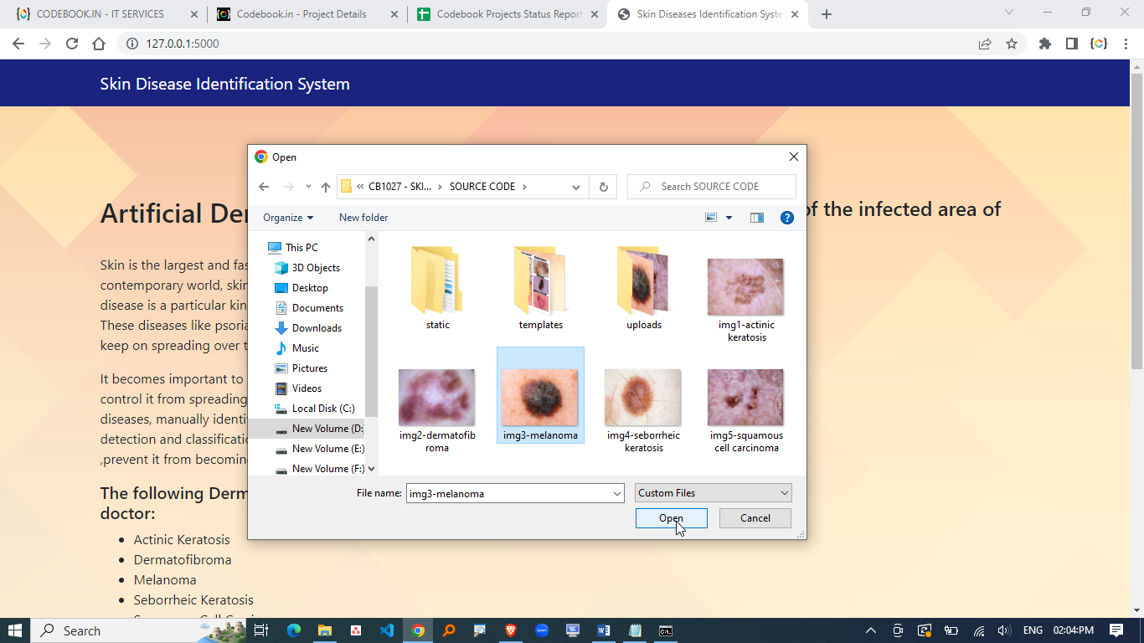Select 3D Objects in navigation pane
Screen dimensions: 1144x643
[307, 268]
